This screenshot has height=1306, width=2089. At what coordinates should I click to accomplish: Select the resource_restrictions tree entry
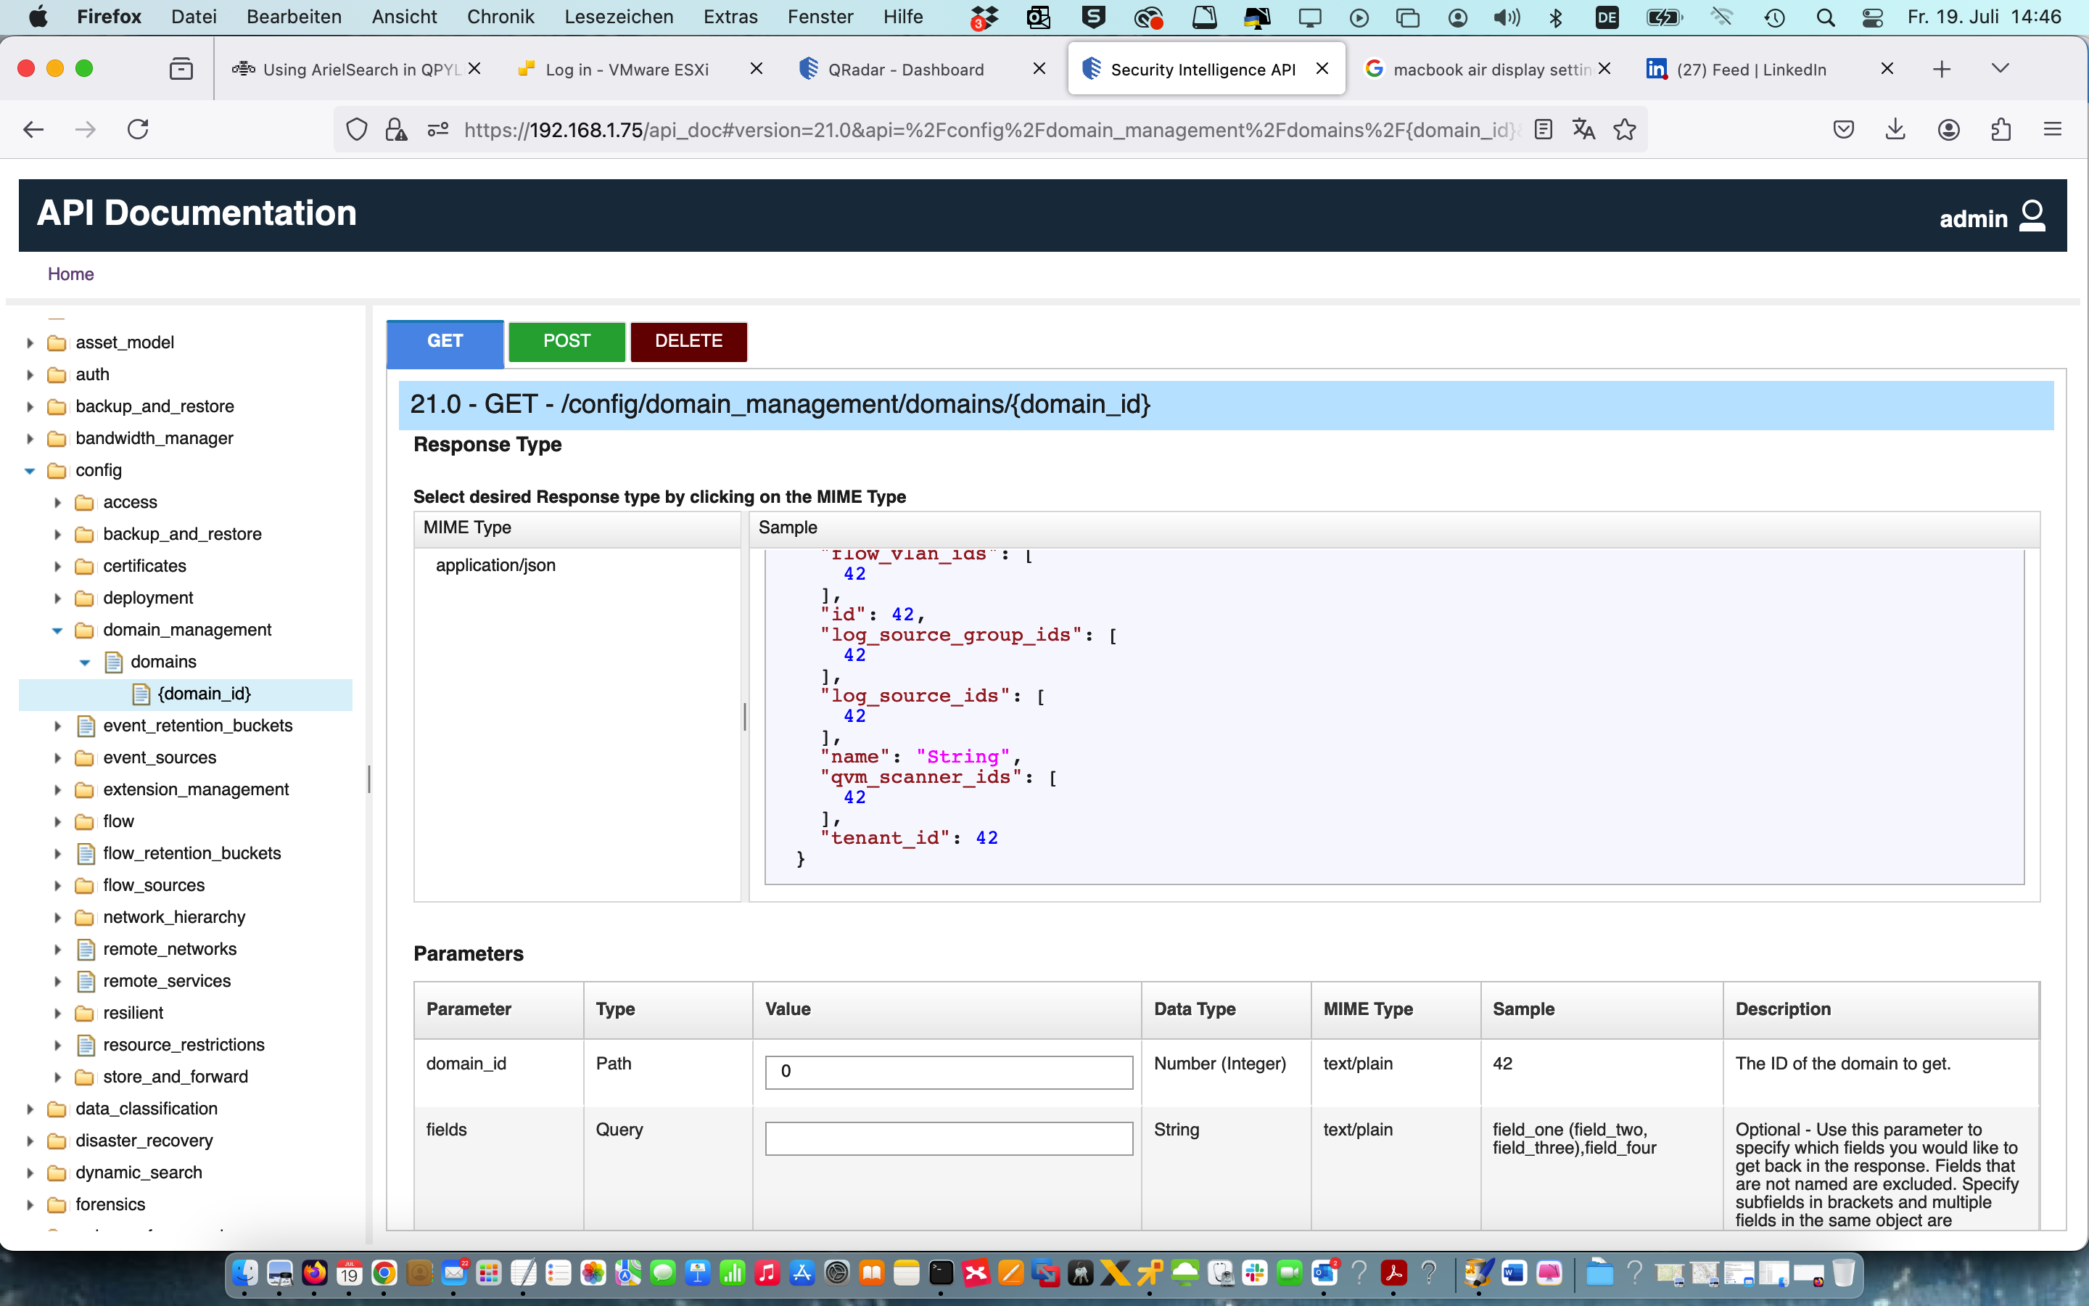click(x=184, y=1045)
